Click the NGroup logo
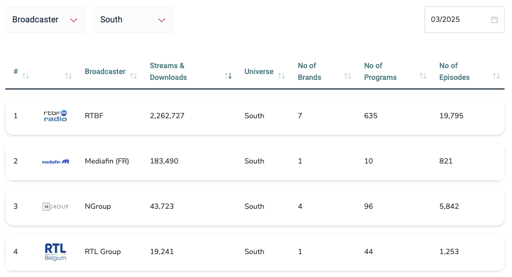 [55, 207]
